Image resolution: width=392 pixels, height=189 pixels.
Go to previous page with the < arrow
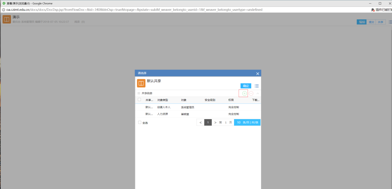(200, 122)
